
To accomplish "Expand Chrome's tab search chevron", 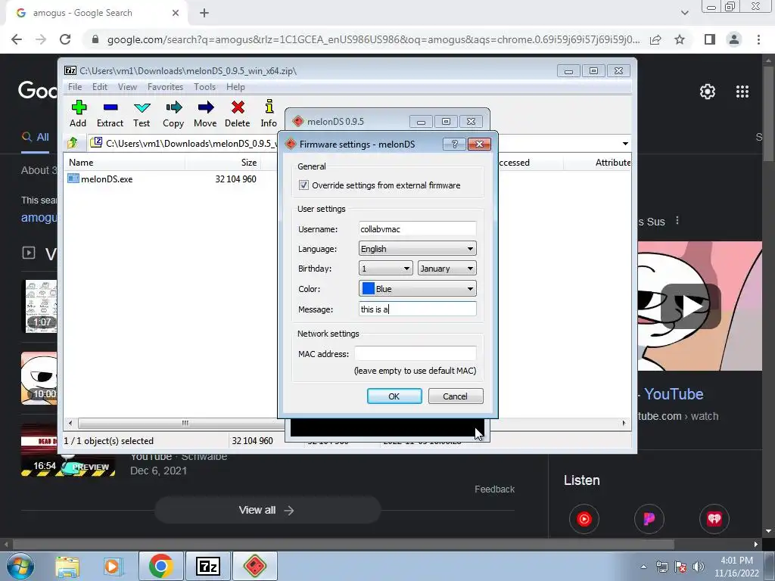I will click(x=684, y=13).
